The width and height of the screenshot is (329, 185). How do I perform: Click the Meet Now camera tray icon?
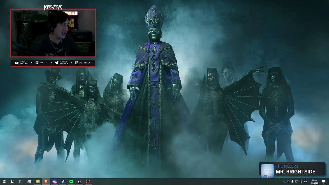pyautogui.click(x=288, y=182)
